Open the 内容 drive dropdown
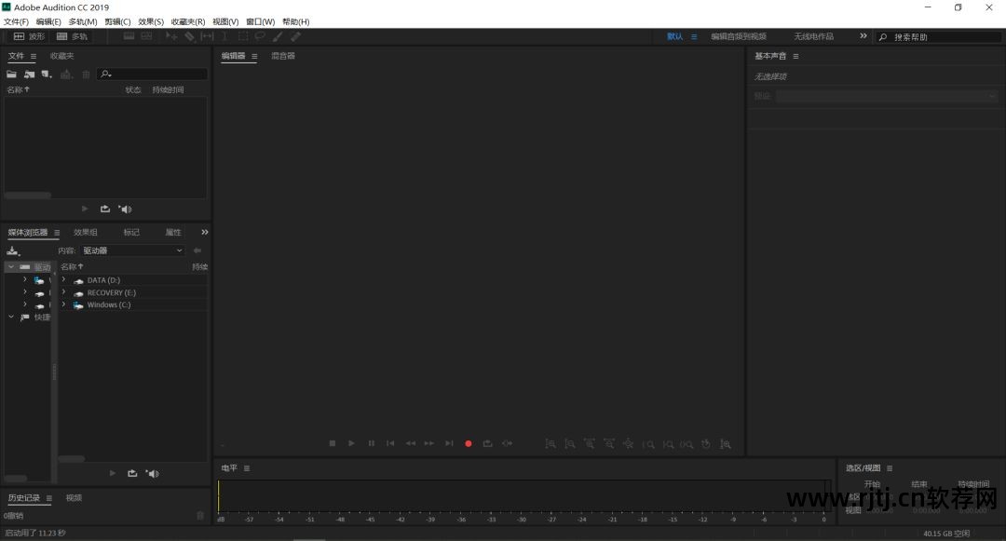Screen dimensions: 1006x541 pos(133,250)
